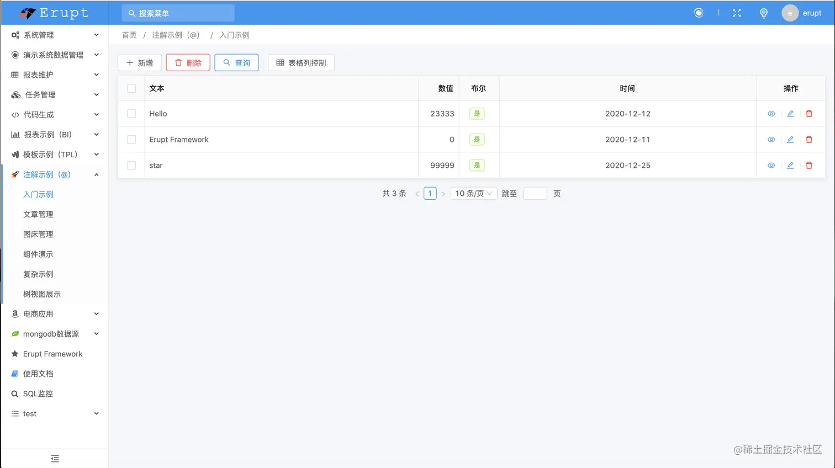
Task: Click the rocket icon beside 注解示例
Action: (x=15, y=174)
